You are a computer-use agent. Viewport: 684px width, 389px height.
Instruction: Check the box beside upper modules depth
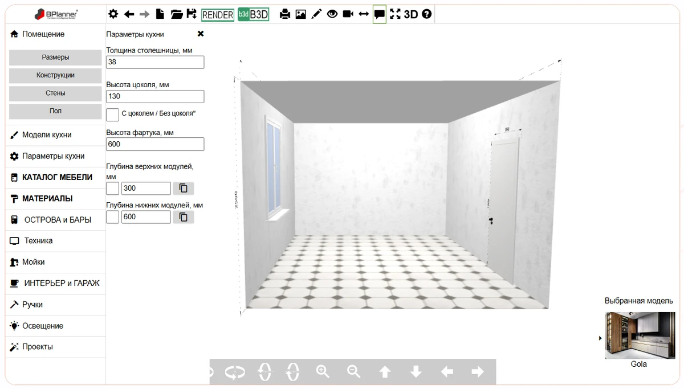[113, 189]
